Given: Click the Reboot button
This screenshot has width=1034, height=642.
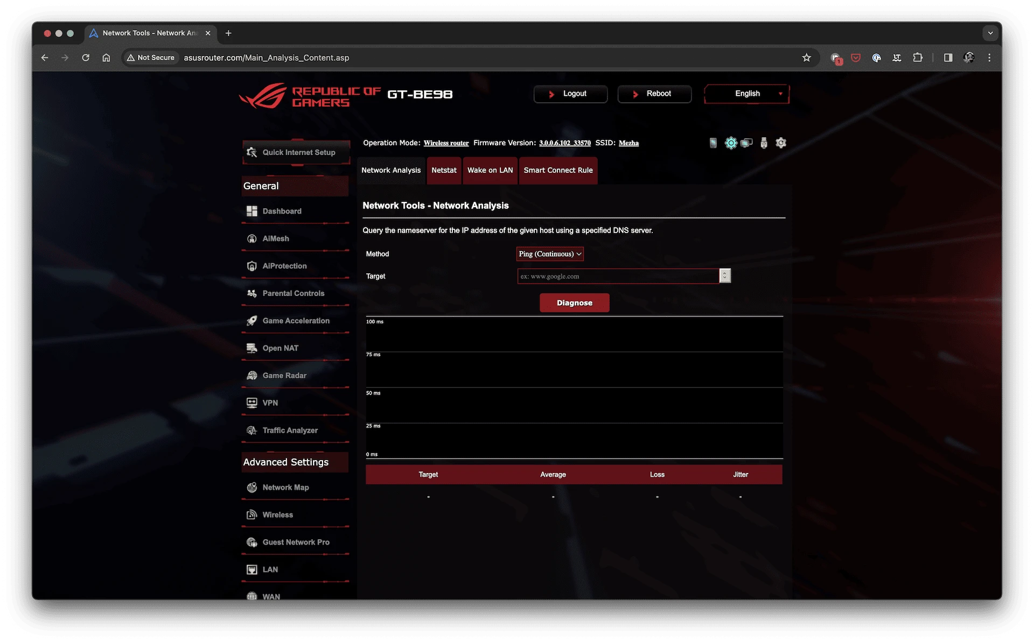Looking at the screenshot, I should 654,94.
